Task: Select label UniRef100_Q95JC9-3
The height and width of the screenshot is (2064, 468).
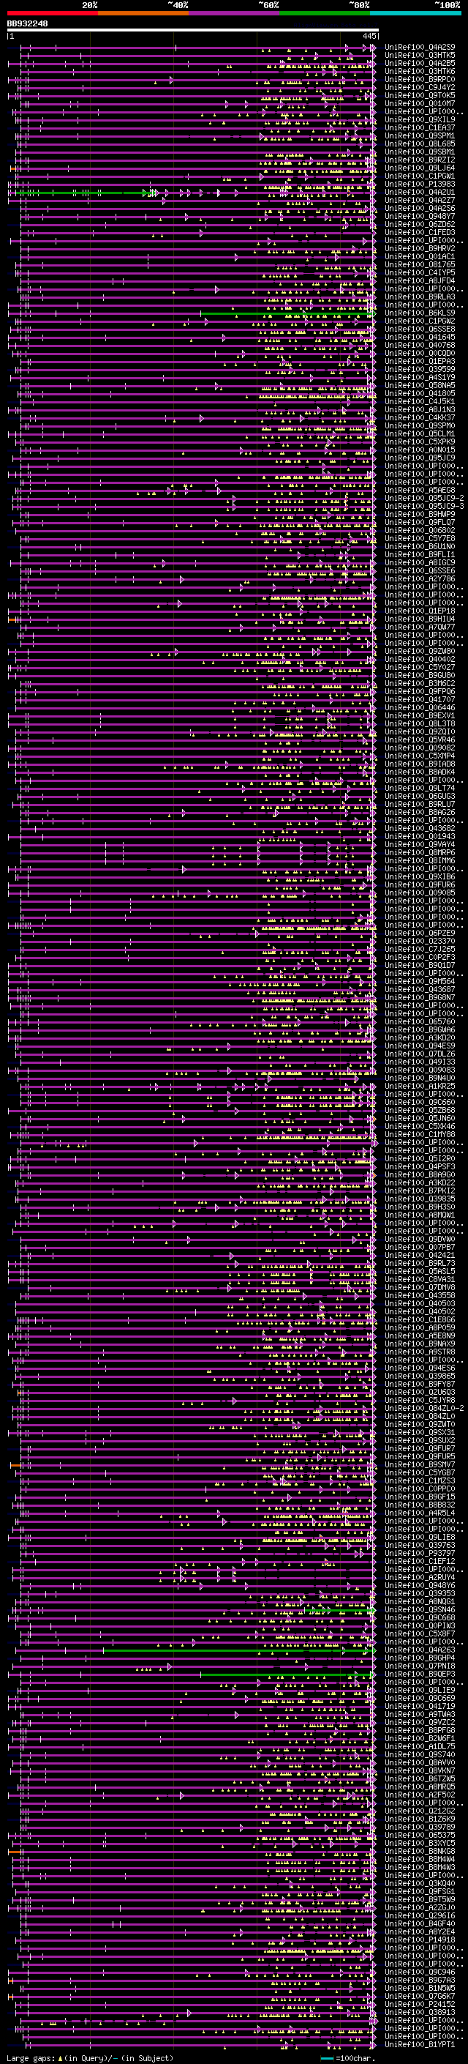Action: pos(424,507)
